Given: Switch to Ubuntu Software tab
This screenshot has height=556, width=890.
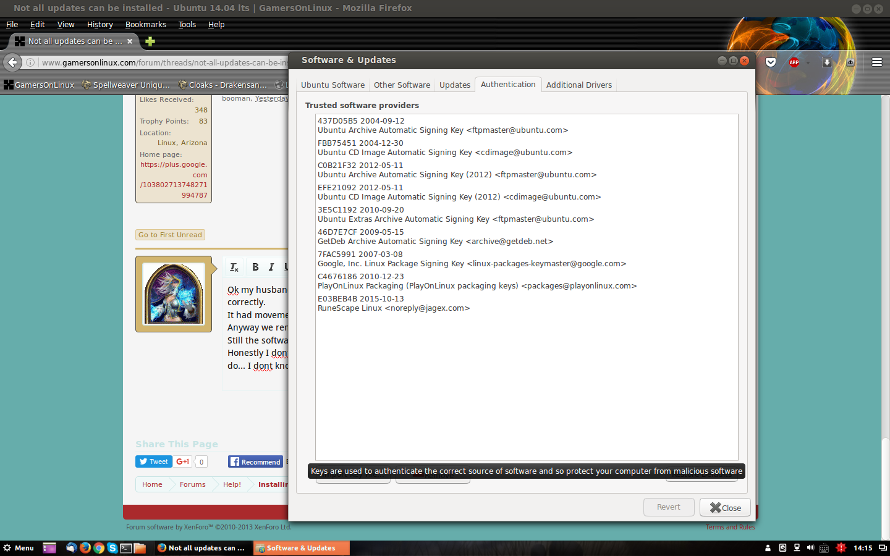Looking at the screenshot, I should pyautogui.click(x=333, y=85).
